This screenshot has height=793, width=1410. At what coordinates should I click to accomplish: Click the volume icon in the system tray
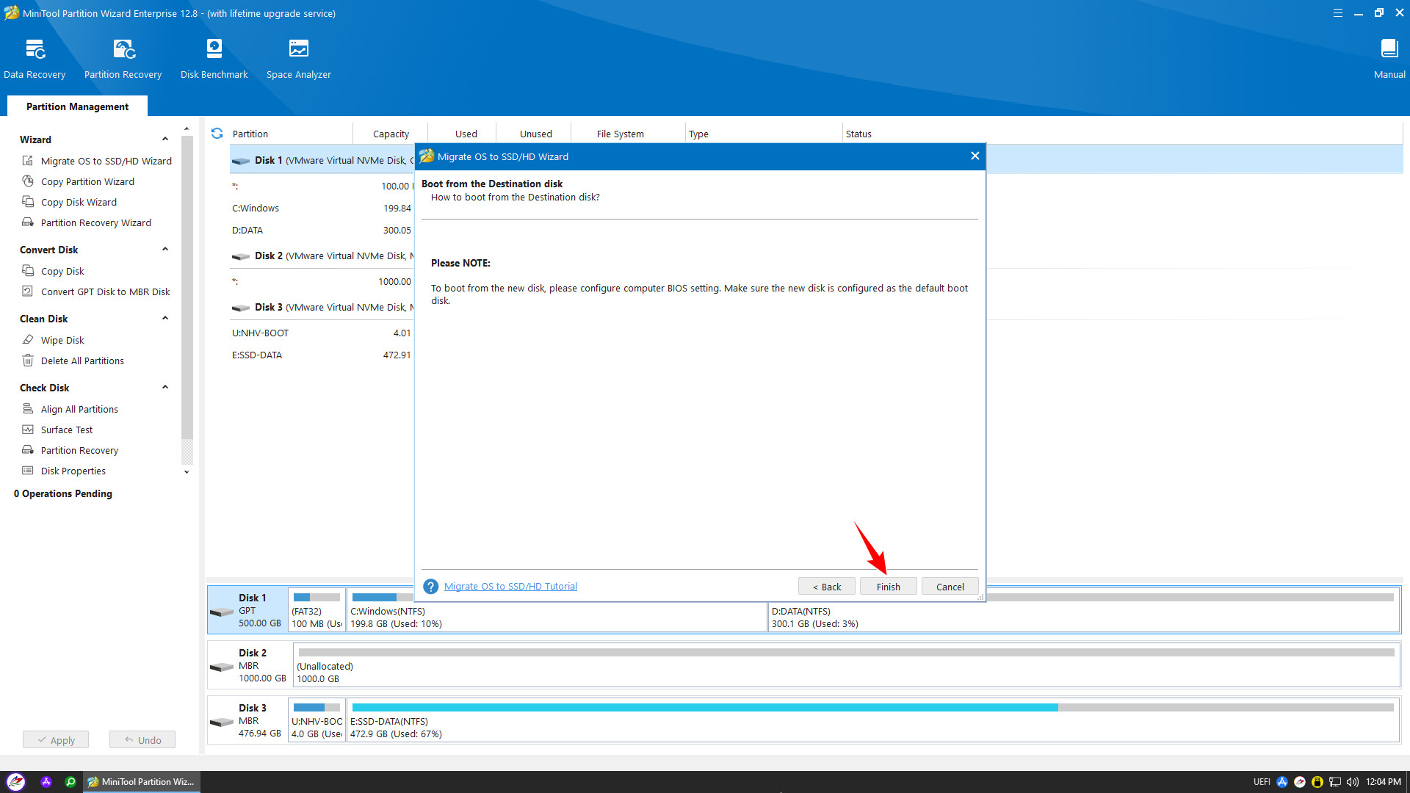pyautogui.click(x=1352, y=782)
